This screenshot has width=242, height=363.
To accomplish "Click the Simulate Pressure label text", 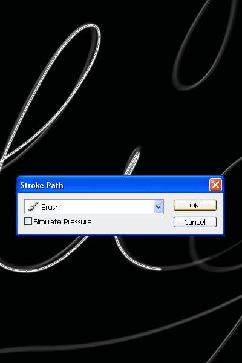I will [62, 222].
